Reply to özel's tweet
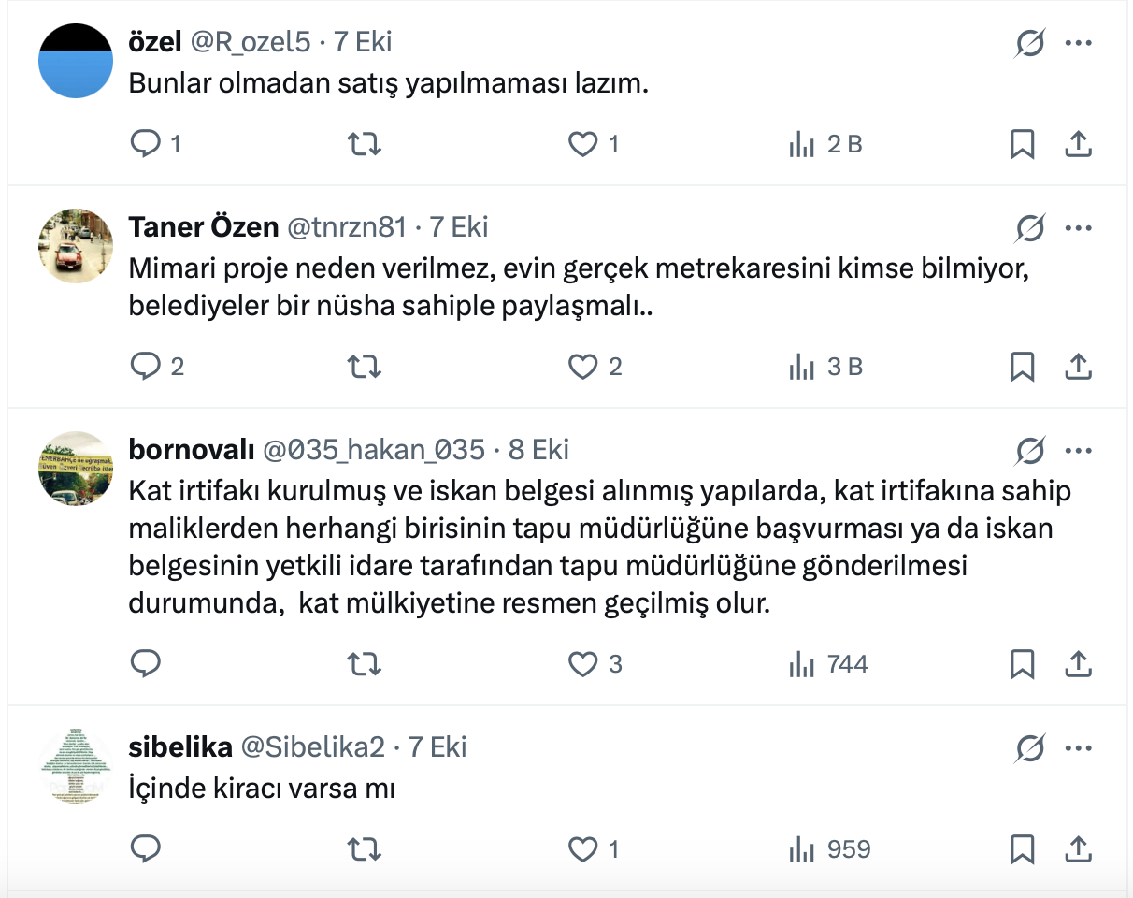Viewport: 1133px width, 898px height. (145, 144)
